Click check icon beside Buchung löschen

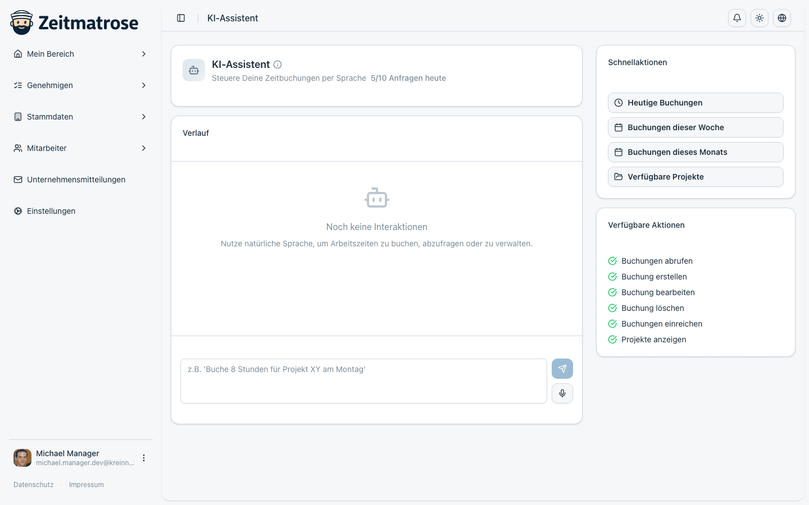pyautogui.click(x=612, y=308)
